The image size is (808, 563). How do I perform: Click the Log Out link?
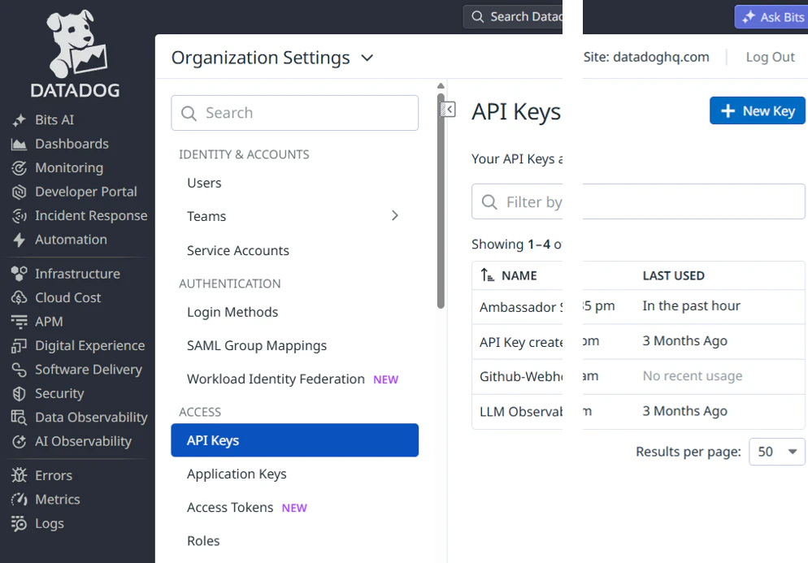click(770, 57)
